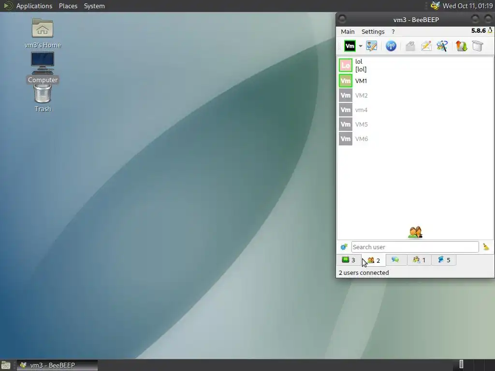Open the group wizard wand icon
495x371 pixels.
442,46
